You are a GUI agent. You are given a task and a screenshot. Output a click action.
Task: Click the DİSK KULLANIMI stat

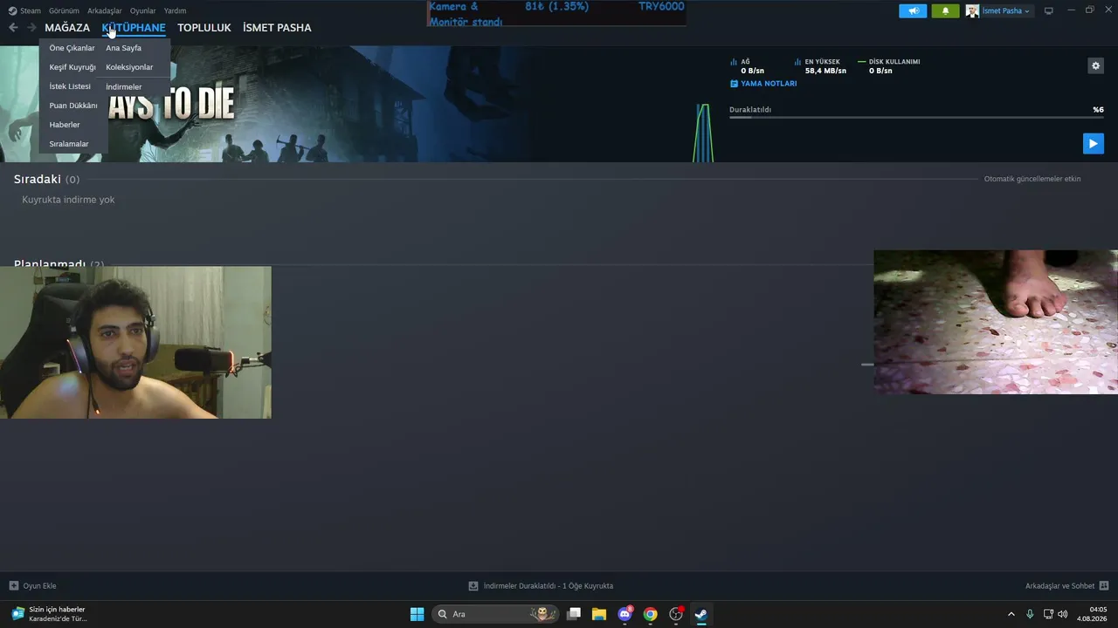888,66
